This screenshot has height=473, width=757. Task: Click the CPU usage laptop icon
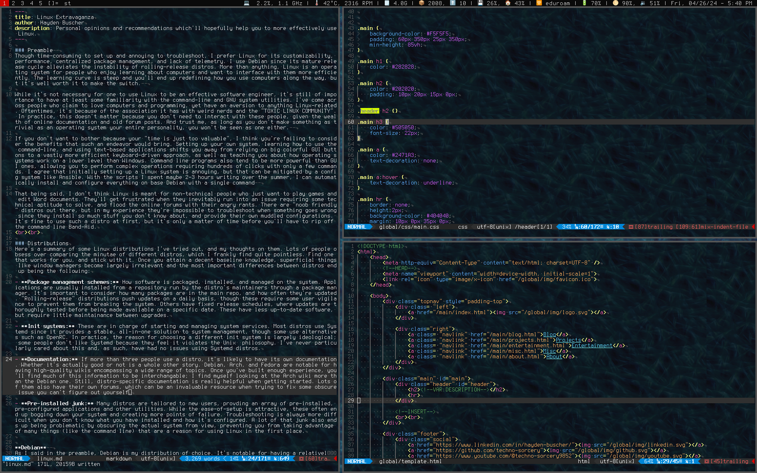[246, 3]
